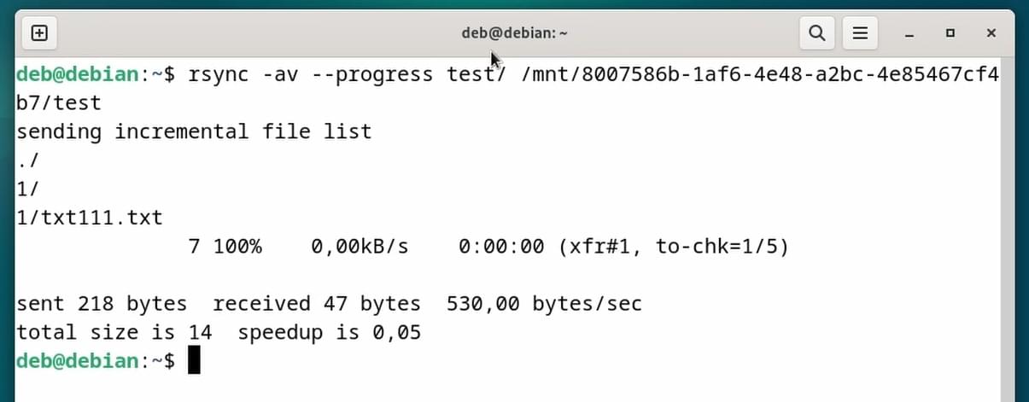
Task: Click the 1/txt111.txt file line
Action: 90,218
